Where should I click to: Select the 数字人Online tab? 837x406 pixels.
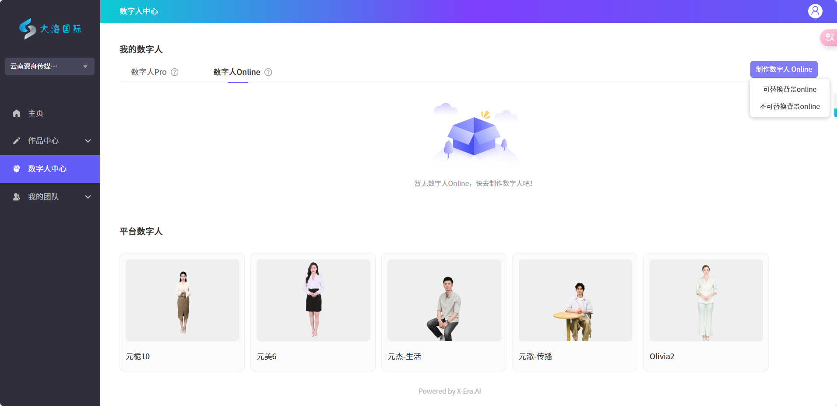237,72
